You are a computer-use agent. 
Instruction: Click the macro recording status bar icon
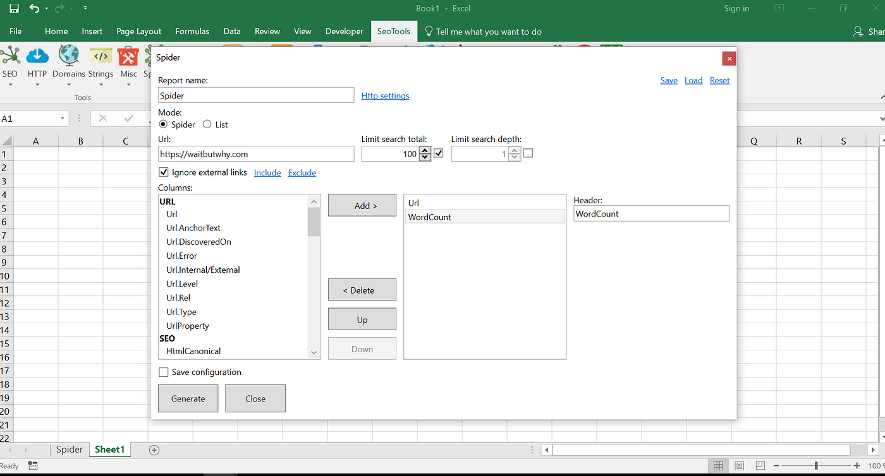pyautogui.click(x=33, y=466)
